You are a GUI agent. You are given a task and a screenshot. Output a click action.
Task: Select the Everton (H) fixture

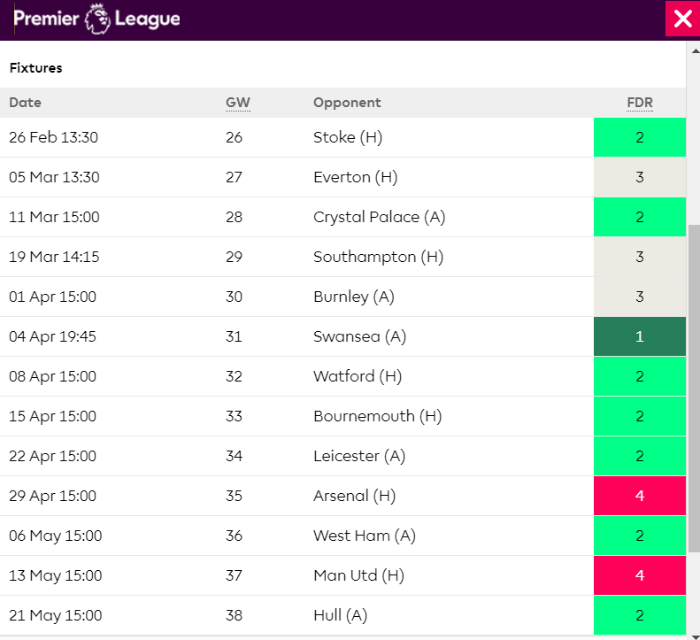pyautogui.click(x=355, y=177)
